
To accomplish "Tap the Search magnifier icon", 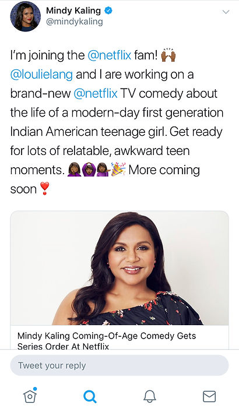I will coord(90,396).
